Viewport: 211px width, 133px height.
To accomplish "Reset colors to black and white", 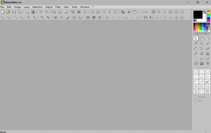I will pos(195,21).
